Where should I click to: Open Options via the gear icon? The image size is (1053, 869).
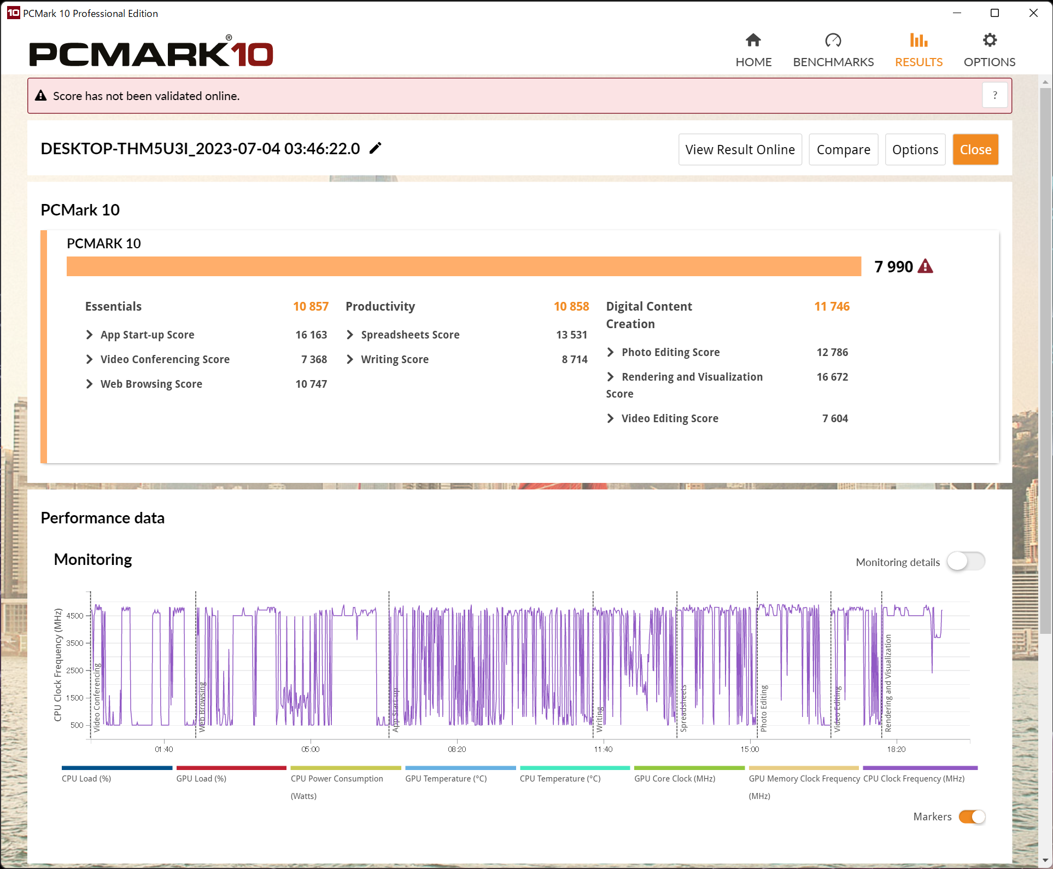[989, 40]
